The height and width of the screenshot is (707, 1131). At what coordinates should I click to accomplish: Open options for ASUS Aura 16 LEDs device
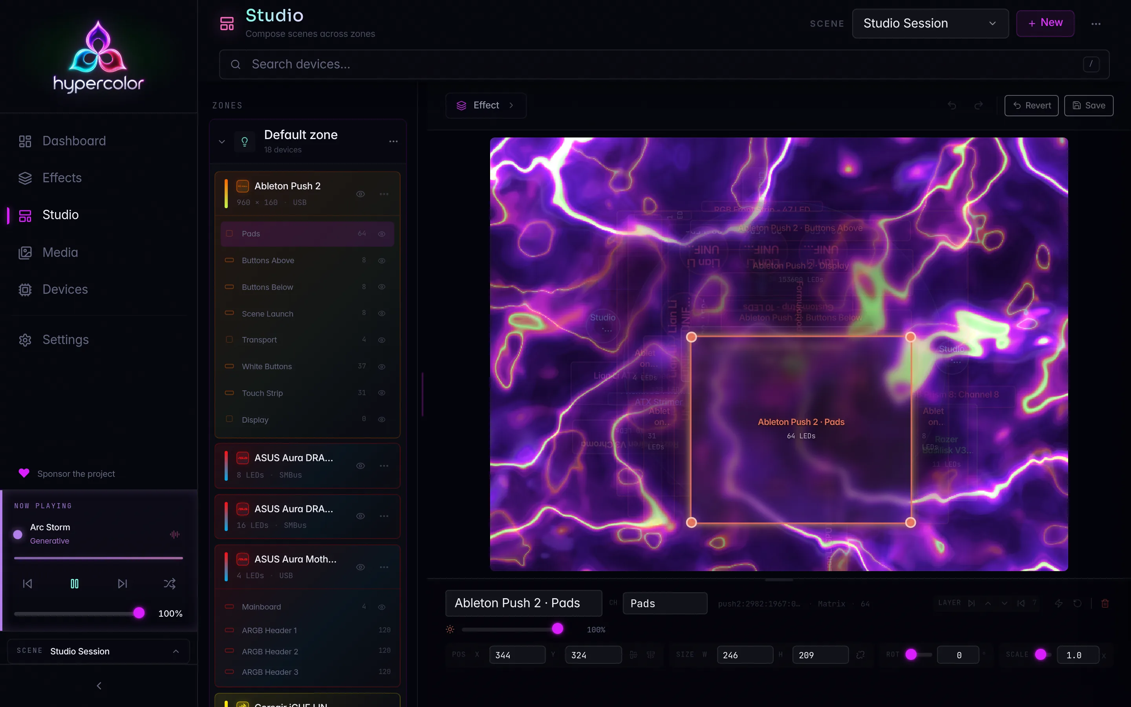coord(384,516)
